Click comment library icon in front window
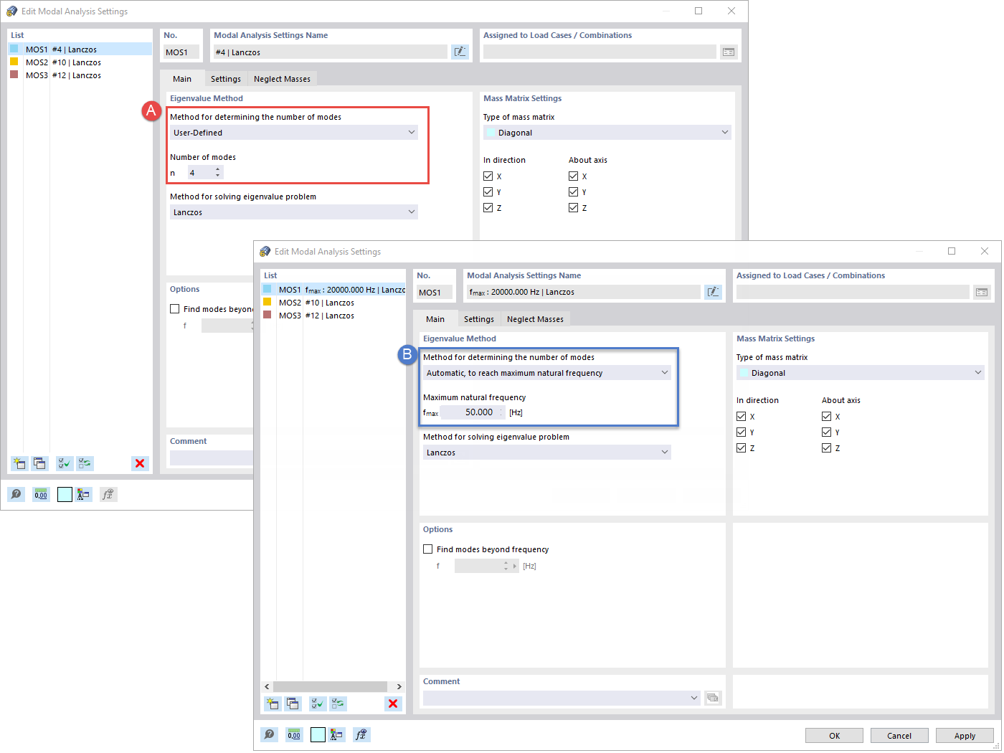Viewport: 1004px width, 753px height. pyautogui.click(x=713, y=698)
